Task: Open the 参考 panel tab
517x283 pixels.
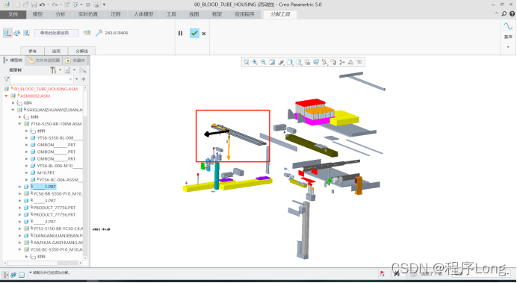Action: tap(32, 51)
